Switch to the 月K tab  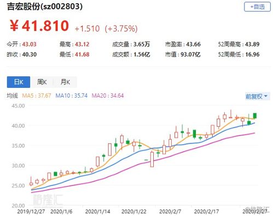point(65,82)
